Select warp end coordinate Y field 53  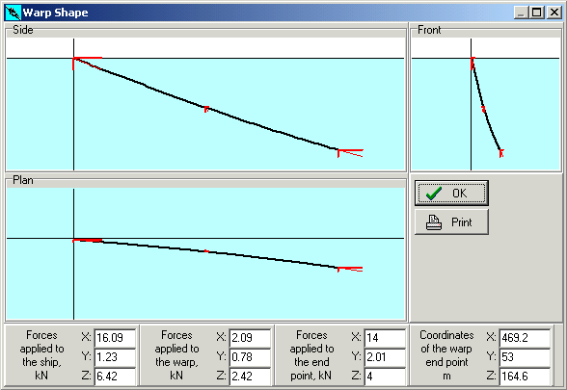[525, 356]
